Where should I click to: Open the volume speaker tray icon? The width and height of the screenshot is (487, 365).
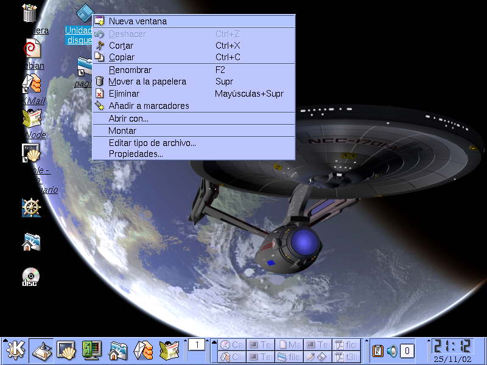[x=392, y=351]
